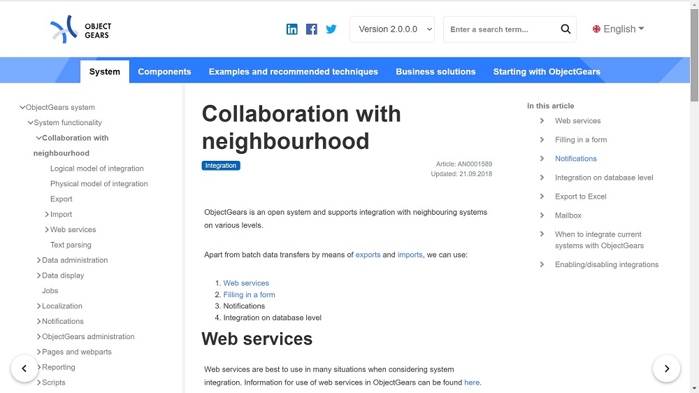Collapse the ObjectGears system tree node
This screenshot has width=699, height=393.
[x=22, y=108]
